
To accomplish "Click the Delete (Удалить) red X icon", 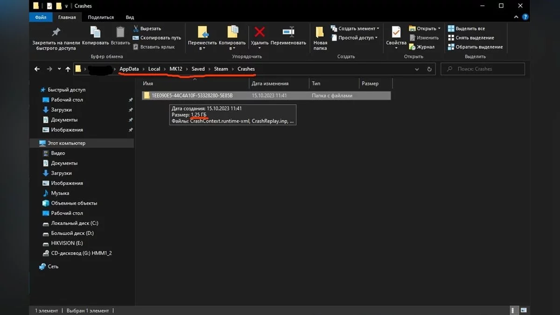I will click(x=259, y=33).
